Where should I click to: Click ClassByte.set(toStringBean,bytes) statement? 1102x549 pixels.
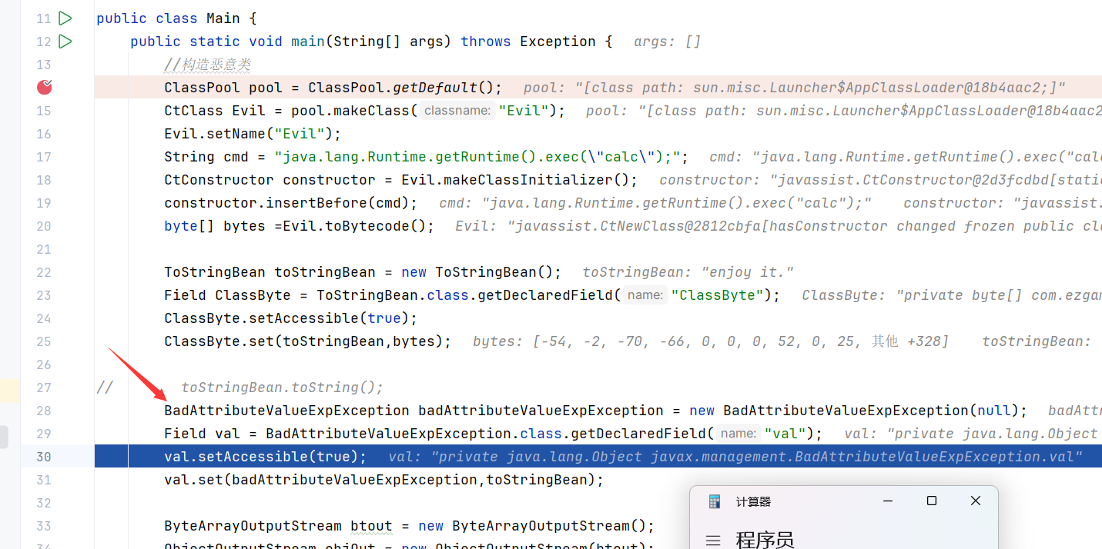pos(308,341)
